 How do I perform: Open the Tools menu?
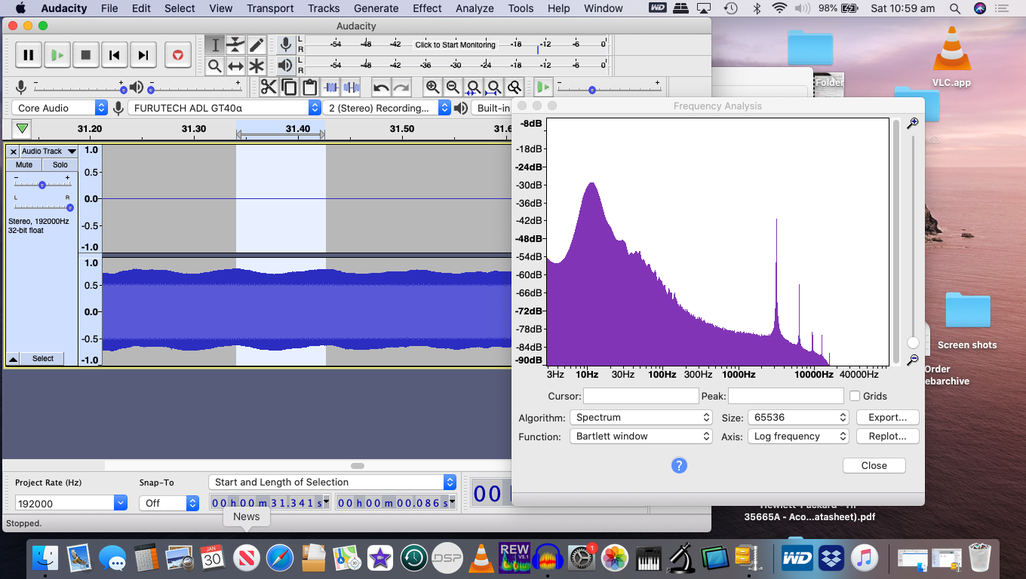521,8
